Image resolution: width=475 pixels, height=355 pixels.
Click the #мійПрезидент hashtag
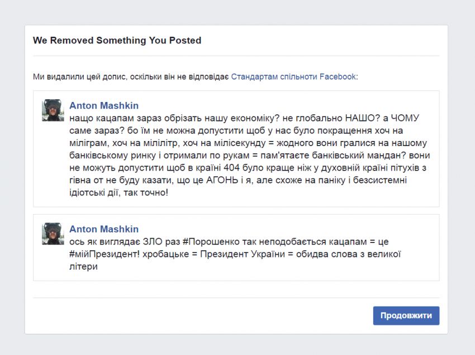[104, 254]
